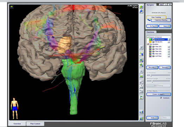Click the New ROI button
Screen dimensions: 184x127
(152, 68)
